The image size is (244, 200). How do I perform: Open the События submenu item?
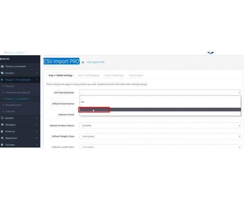click(10, 112)
